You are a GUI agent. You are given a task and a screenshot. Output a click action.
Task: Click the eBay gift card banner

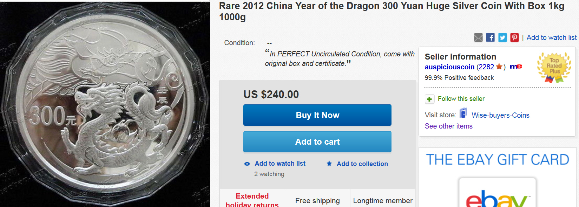coord(497,177)
